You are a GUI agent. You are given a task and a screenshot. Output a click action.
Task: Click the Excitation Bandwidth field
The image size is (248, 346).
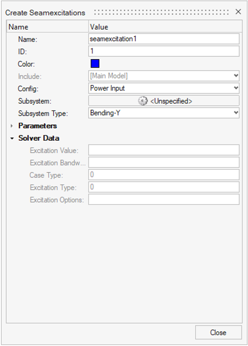164,162
